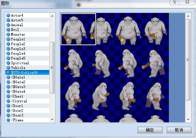Select fourth right-facing goblin sprite, third row
196x138 pixels.
pyautogui.click(x=155, y=96)
